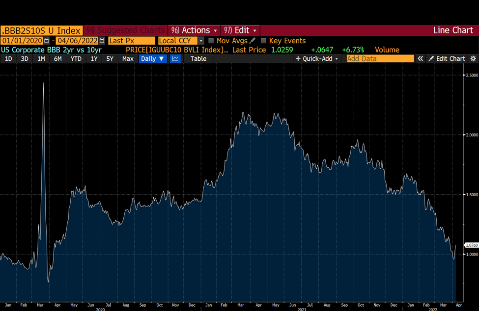Click the Quick-Add plus button
The image size is (479, 311).
(x=317, y=59)
